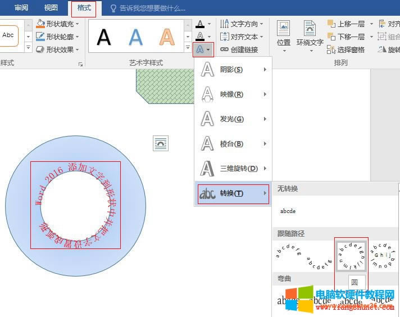Open 下移一层 dropdown arrow
The height and width of the screenshot is (317, 400).
tap(371, 37)
